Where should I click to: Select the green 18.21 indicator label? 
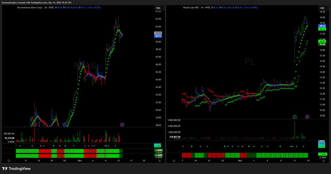coord(322,29)
